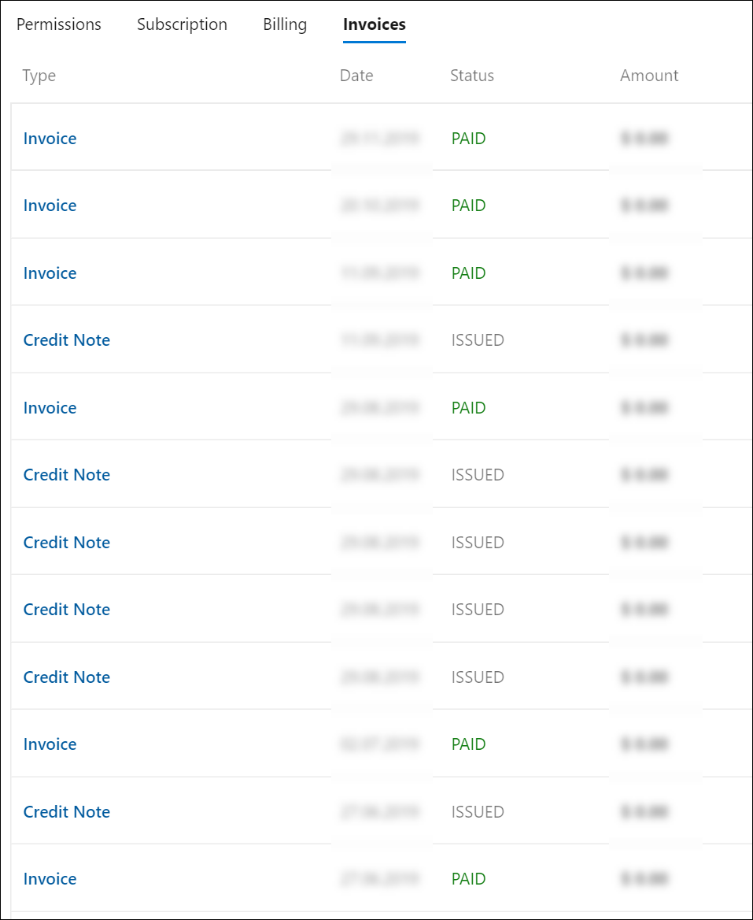Click the Status column header

472,76
